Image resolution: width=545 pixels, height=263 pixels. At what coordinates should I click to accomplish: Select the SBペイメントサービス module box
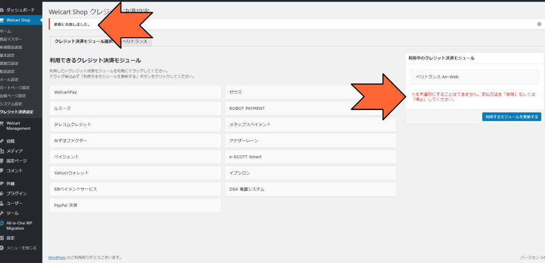(x=135, y=189)
